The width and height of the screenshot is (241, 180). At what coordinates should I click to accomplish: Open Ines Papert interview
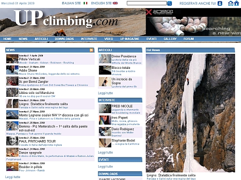tap(120, 117)
